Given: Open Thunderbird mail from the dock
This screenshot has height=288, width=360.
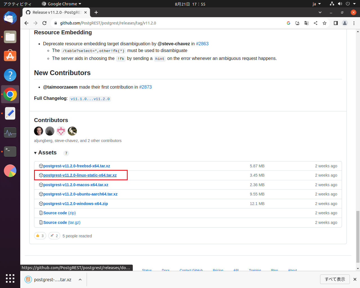Looking at the screenshot, I should coord(10,18).
